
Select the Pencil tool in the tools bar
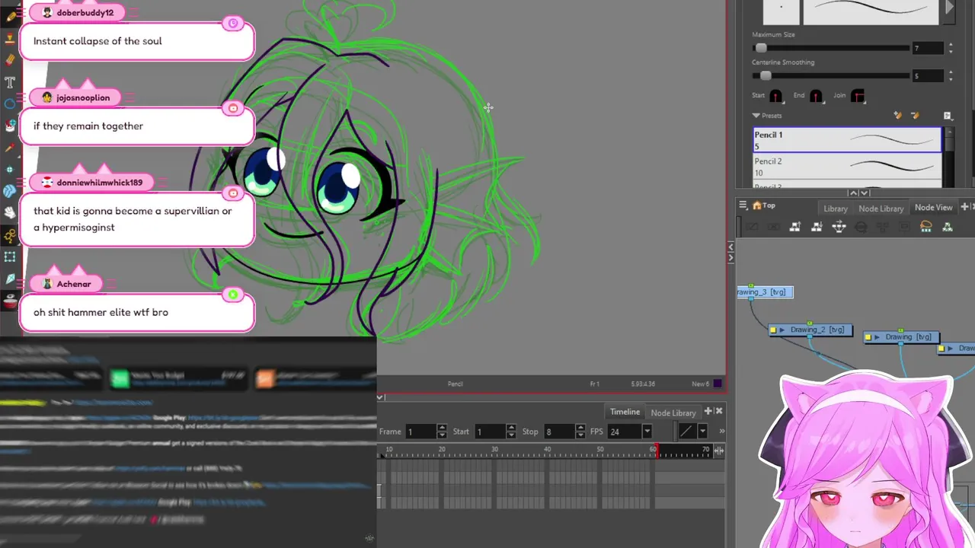pyautogui.click(x=10, y=15)
